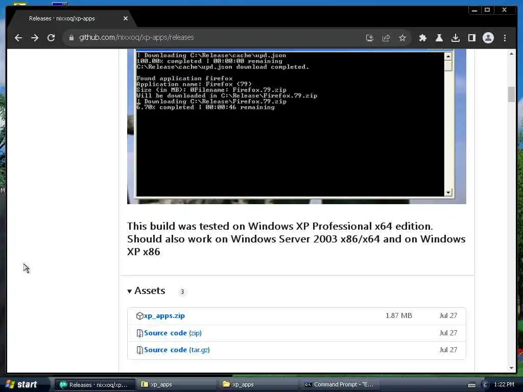The image size is (523, 392).
Task: Click the page vertical scrollbar thumb
Action: pos(511,94)
